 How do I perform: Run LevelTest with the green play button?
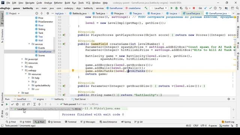tap(172, 8)
